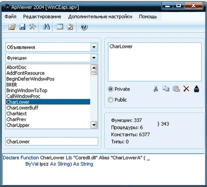Screen dimensions: 207x187
Task: Select the Private radio button
Action: point(110,89)
